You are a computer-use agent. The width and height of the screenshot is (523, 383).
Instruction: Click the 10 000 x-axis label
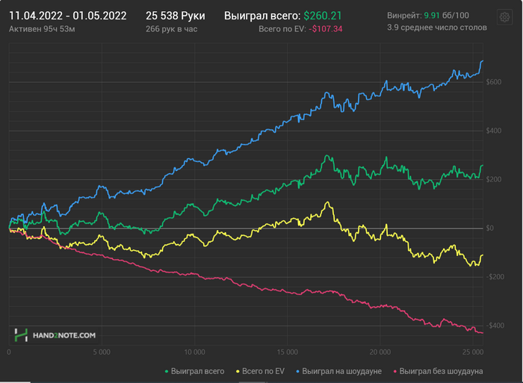coord(194,352)
